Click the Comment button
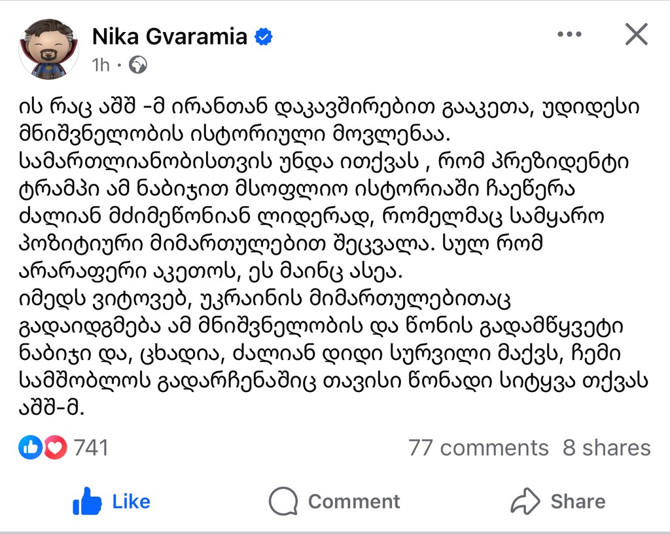 [334, 501]
